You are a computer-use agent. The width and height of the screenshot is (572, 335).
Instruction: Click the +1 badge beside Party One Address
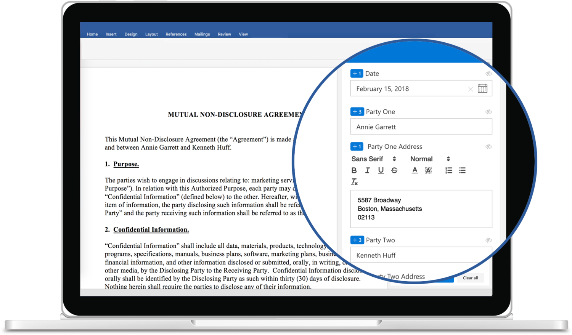pos(357,147)
